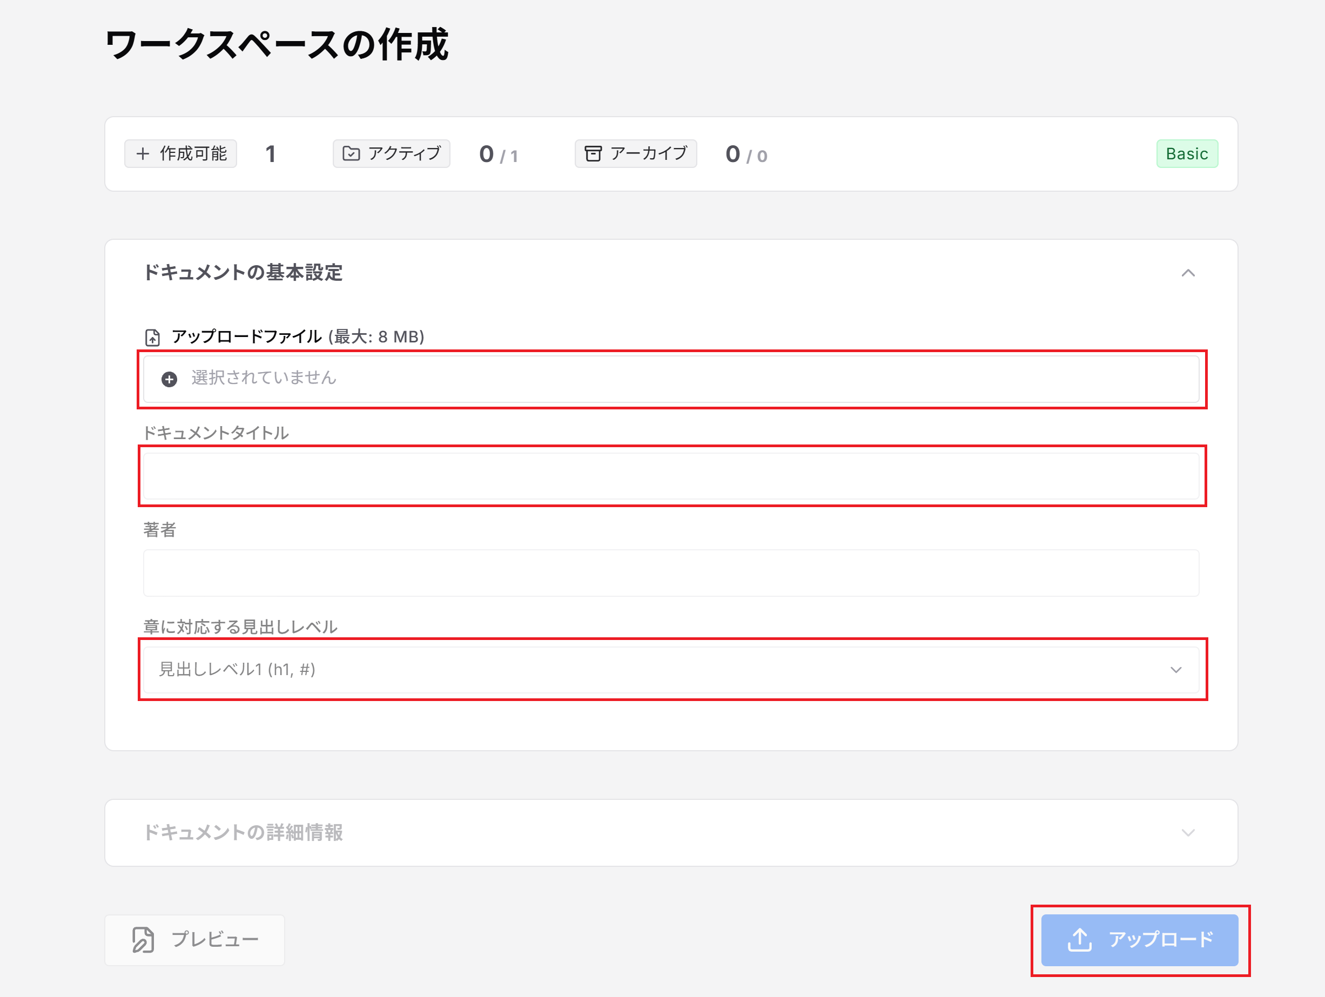Click the アクティブ count 0 / 1
The image size is (1325, 997).
point(499,154)
